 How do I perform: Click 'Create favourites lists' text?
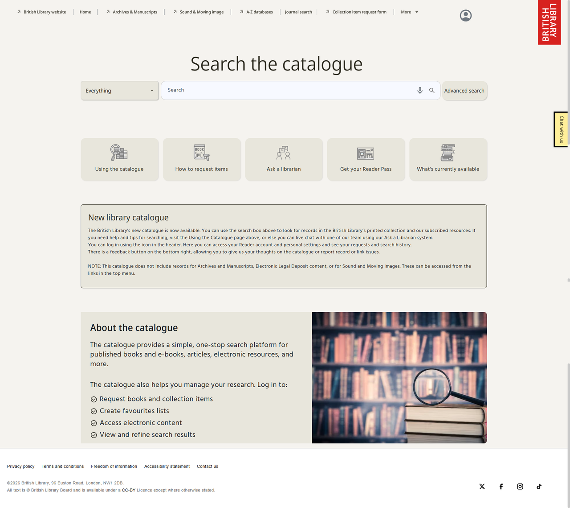(x=134, y=411)
